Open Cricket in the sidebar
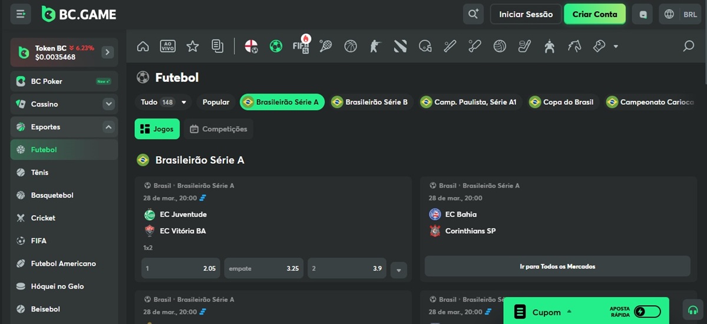The width and height of the screenshot is (707, 324). (64, 218)
